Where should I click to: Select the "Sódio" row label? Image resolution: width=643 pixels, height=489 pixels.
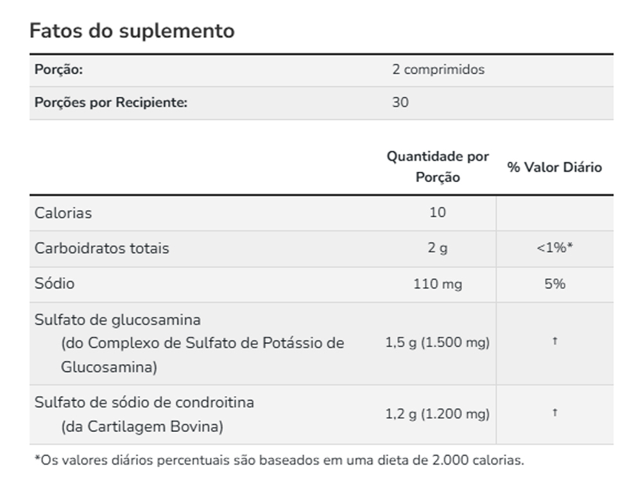(x=55, y=284)
